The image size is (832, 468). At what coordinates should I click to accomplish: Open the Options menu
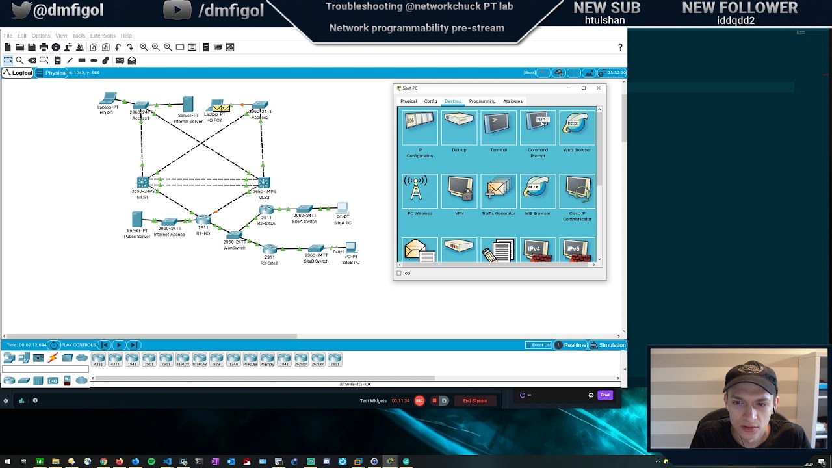coord(41,36)
